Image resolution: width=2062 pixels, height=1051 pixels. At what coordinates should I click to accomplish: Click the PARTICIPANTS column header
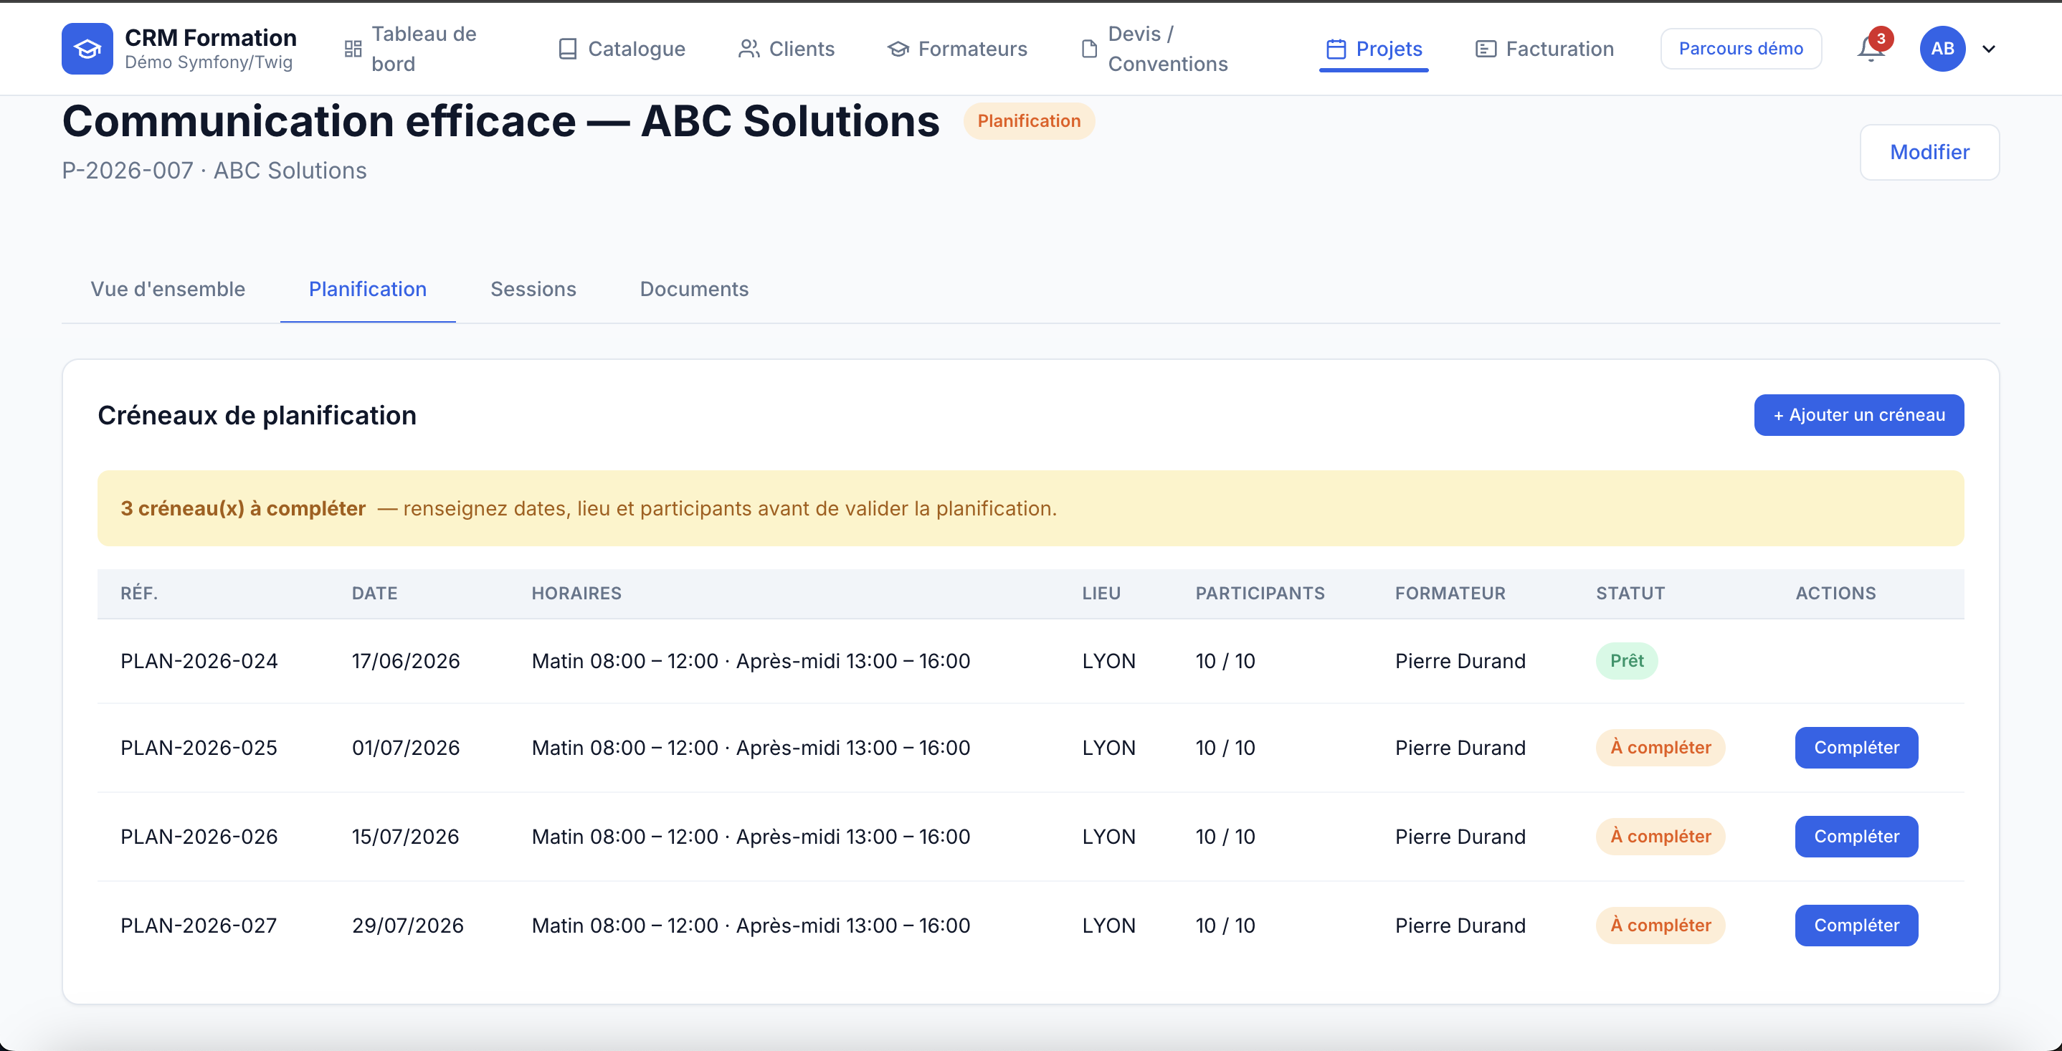1260,593
